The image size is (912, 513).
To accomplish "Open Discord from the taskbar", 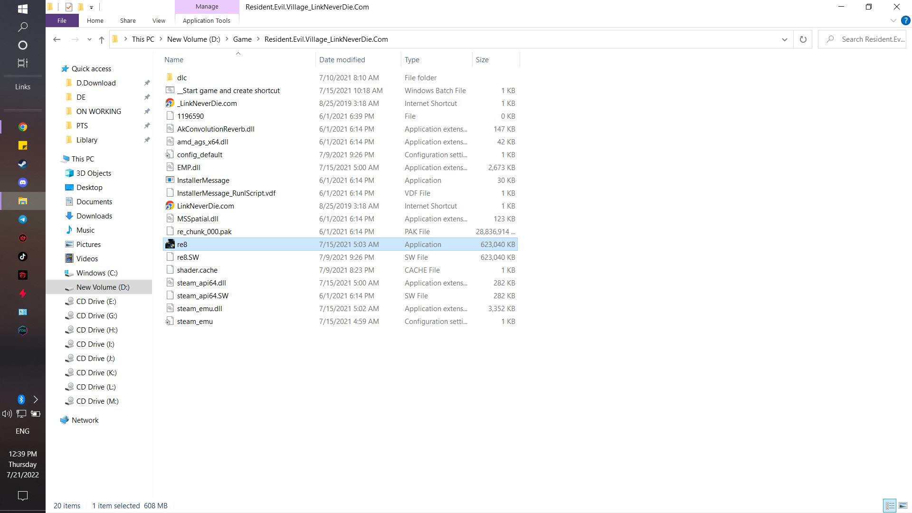I will [22, 182].
